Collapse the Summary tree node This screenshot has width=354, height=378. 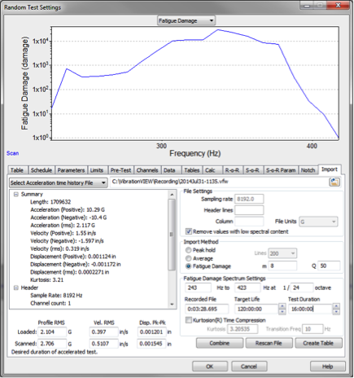tap(16, 194)
